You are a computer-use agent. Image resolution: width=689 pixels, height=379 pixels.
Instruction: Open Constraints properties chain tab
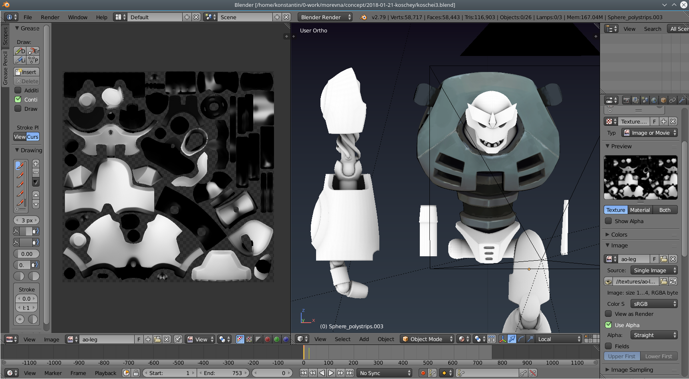click(672, 100)
